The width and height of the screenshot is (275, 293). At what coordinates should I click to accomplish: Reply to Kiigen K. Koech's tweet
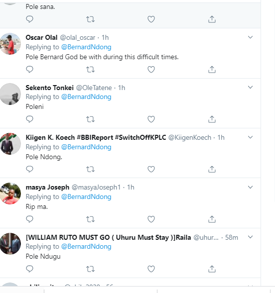(29, 169)
